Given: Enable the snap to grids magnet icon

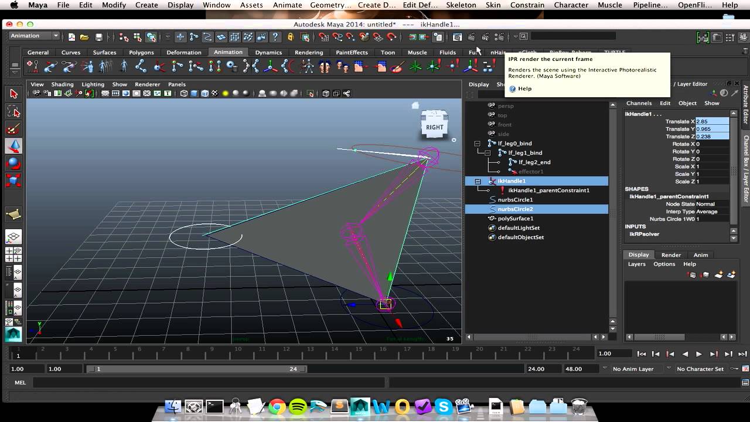Looking at the screenshot, I should (x=322, y=38).
